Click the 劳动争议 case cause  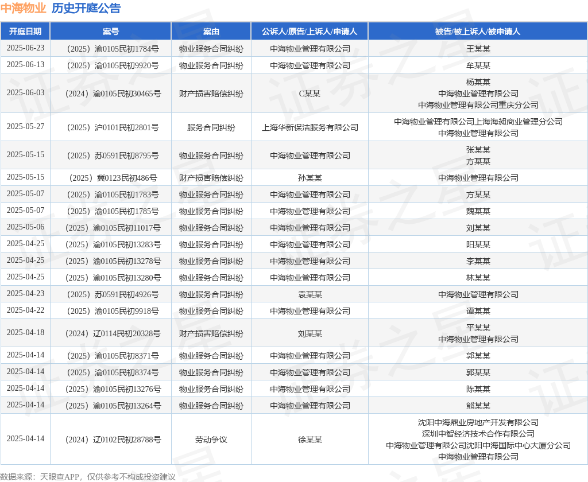211,440
